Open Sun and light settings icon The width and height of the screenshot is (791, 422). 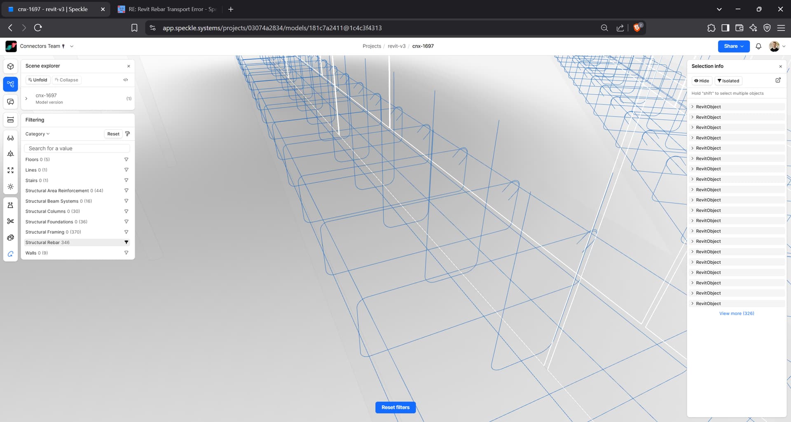11,187
